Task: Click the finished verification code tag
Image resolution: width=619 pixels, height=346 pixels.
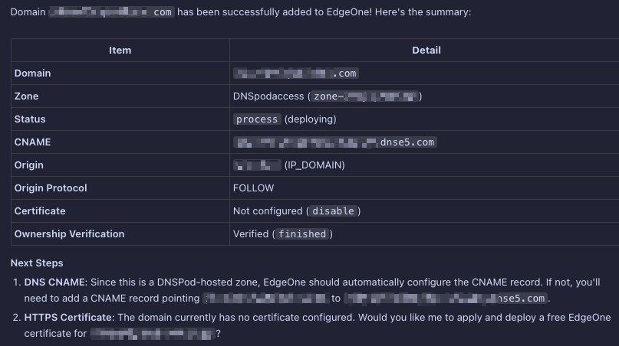Action: pos(302,234)
